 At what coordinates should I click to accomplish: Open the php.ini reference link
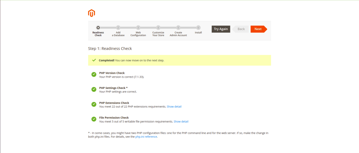coord(146,137)
